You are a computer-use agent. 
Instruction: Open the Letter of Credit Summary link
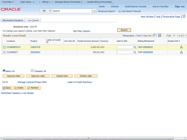pos(79,82)
